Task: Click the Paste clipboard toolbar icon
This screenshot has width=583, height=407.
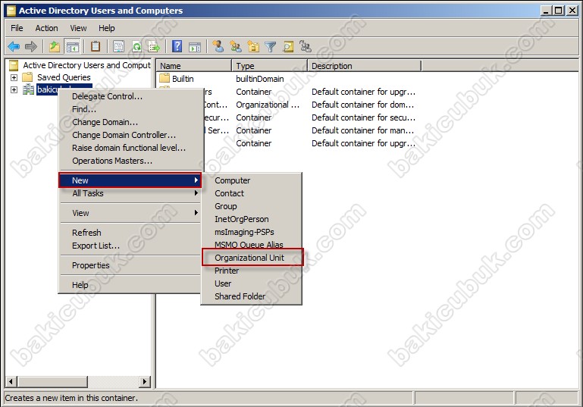Action: pyautogui.click(x=96, y=46)
